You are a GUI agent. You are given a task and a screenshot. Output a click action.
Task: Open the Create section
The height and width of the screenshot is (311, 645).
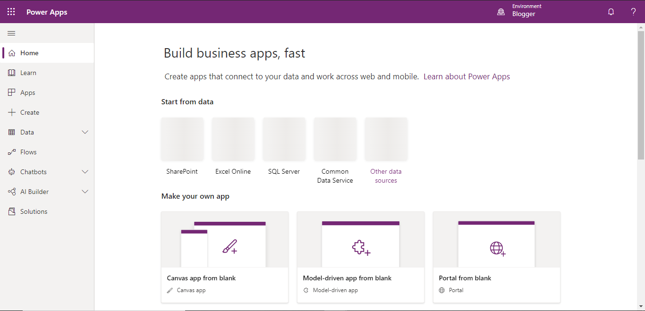(29, 112)
